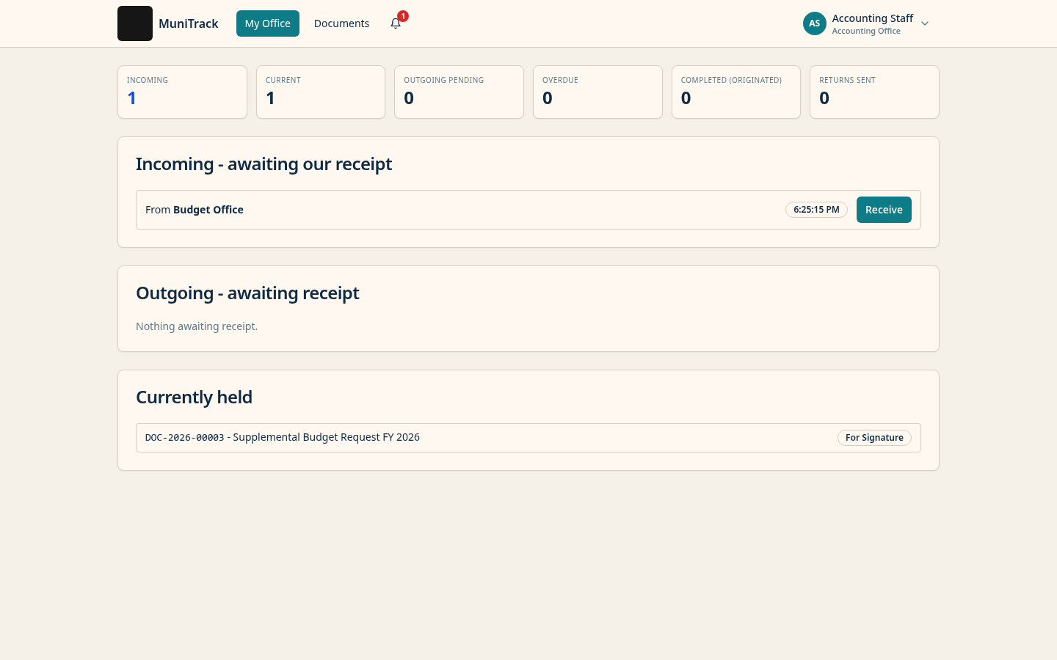The width and height of the screenshot is (1057, 660).
Task: Click the MuniTrack brand name
Action: (x=189, y=23)
